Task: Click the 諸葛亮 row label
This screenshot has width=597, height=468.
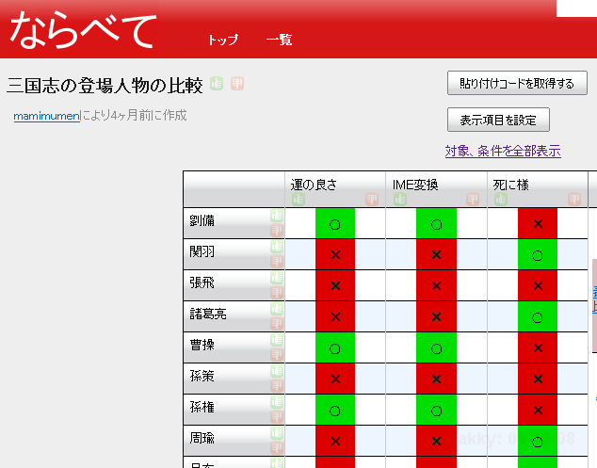Action: [x=208, y=314]
